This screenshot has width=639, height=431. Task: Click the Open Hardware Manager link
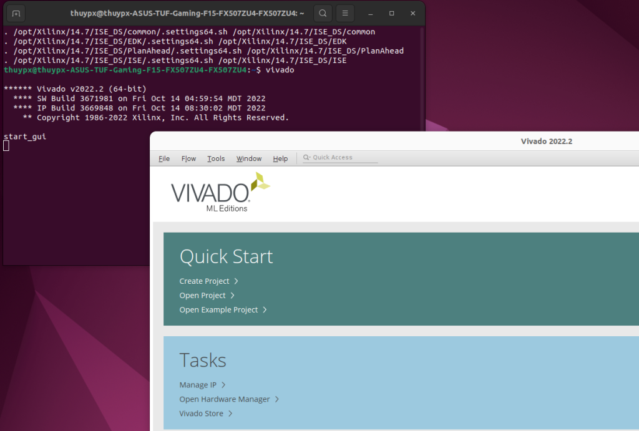pyautogui.click(x=225, y=399)
